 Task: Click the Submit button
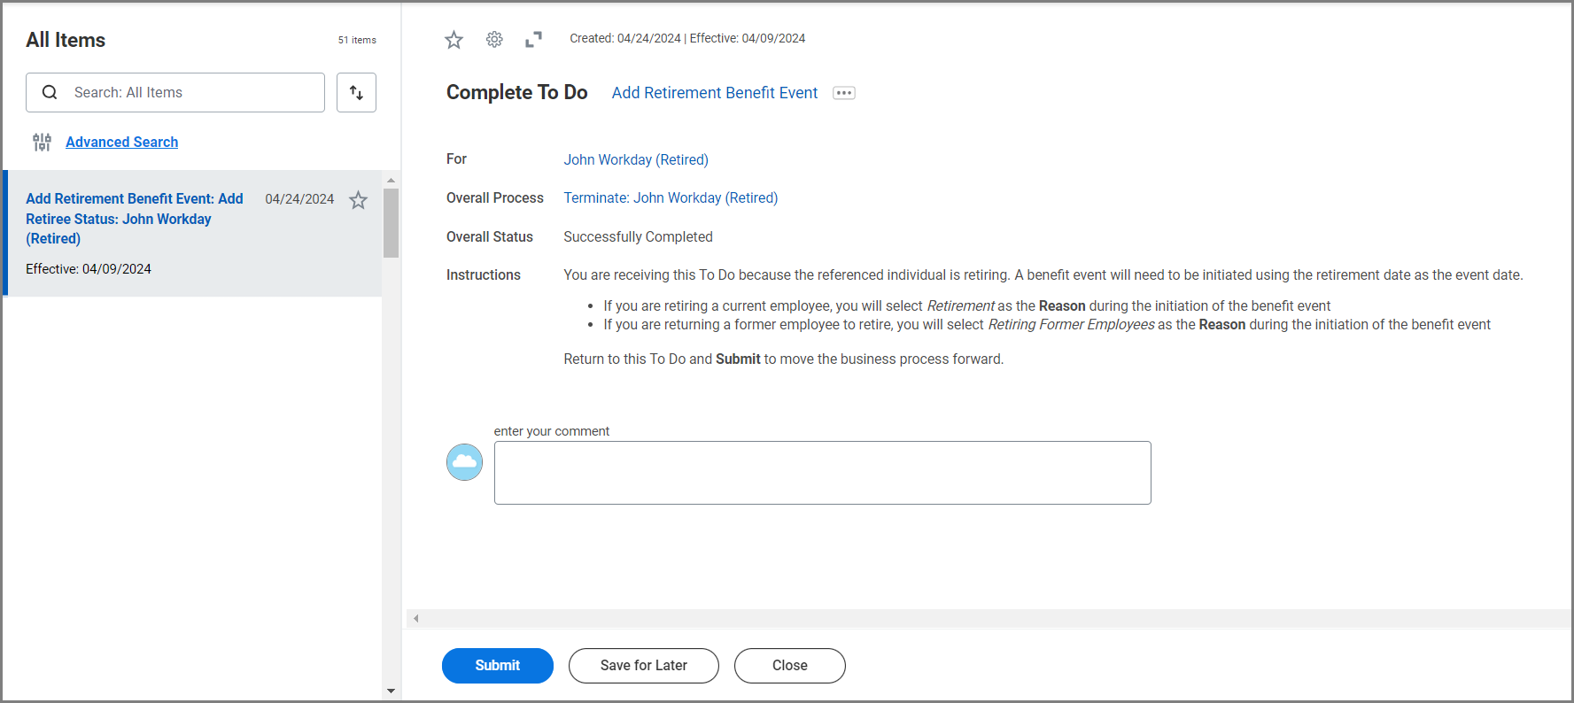pos(498,666)
